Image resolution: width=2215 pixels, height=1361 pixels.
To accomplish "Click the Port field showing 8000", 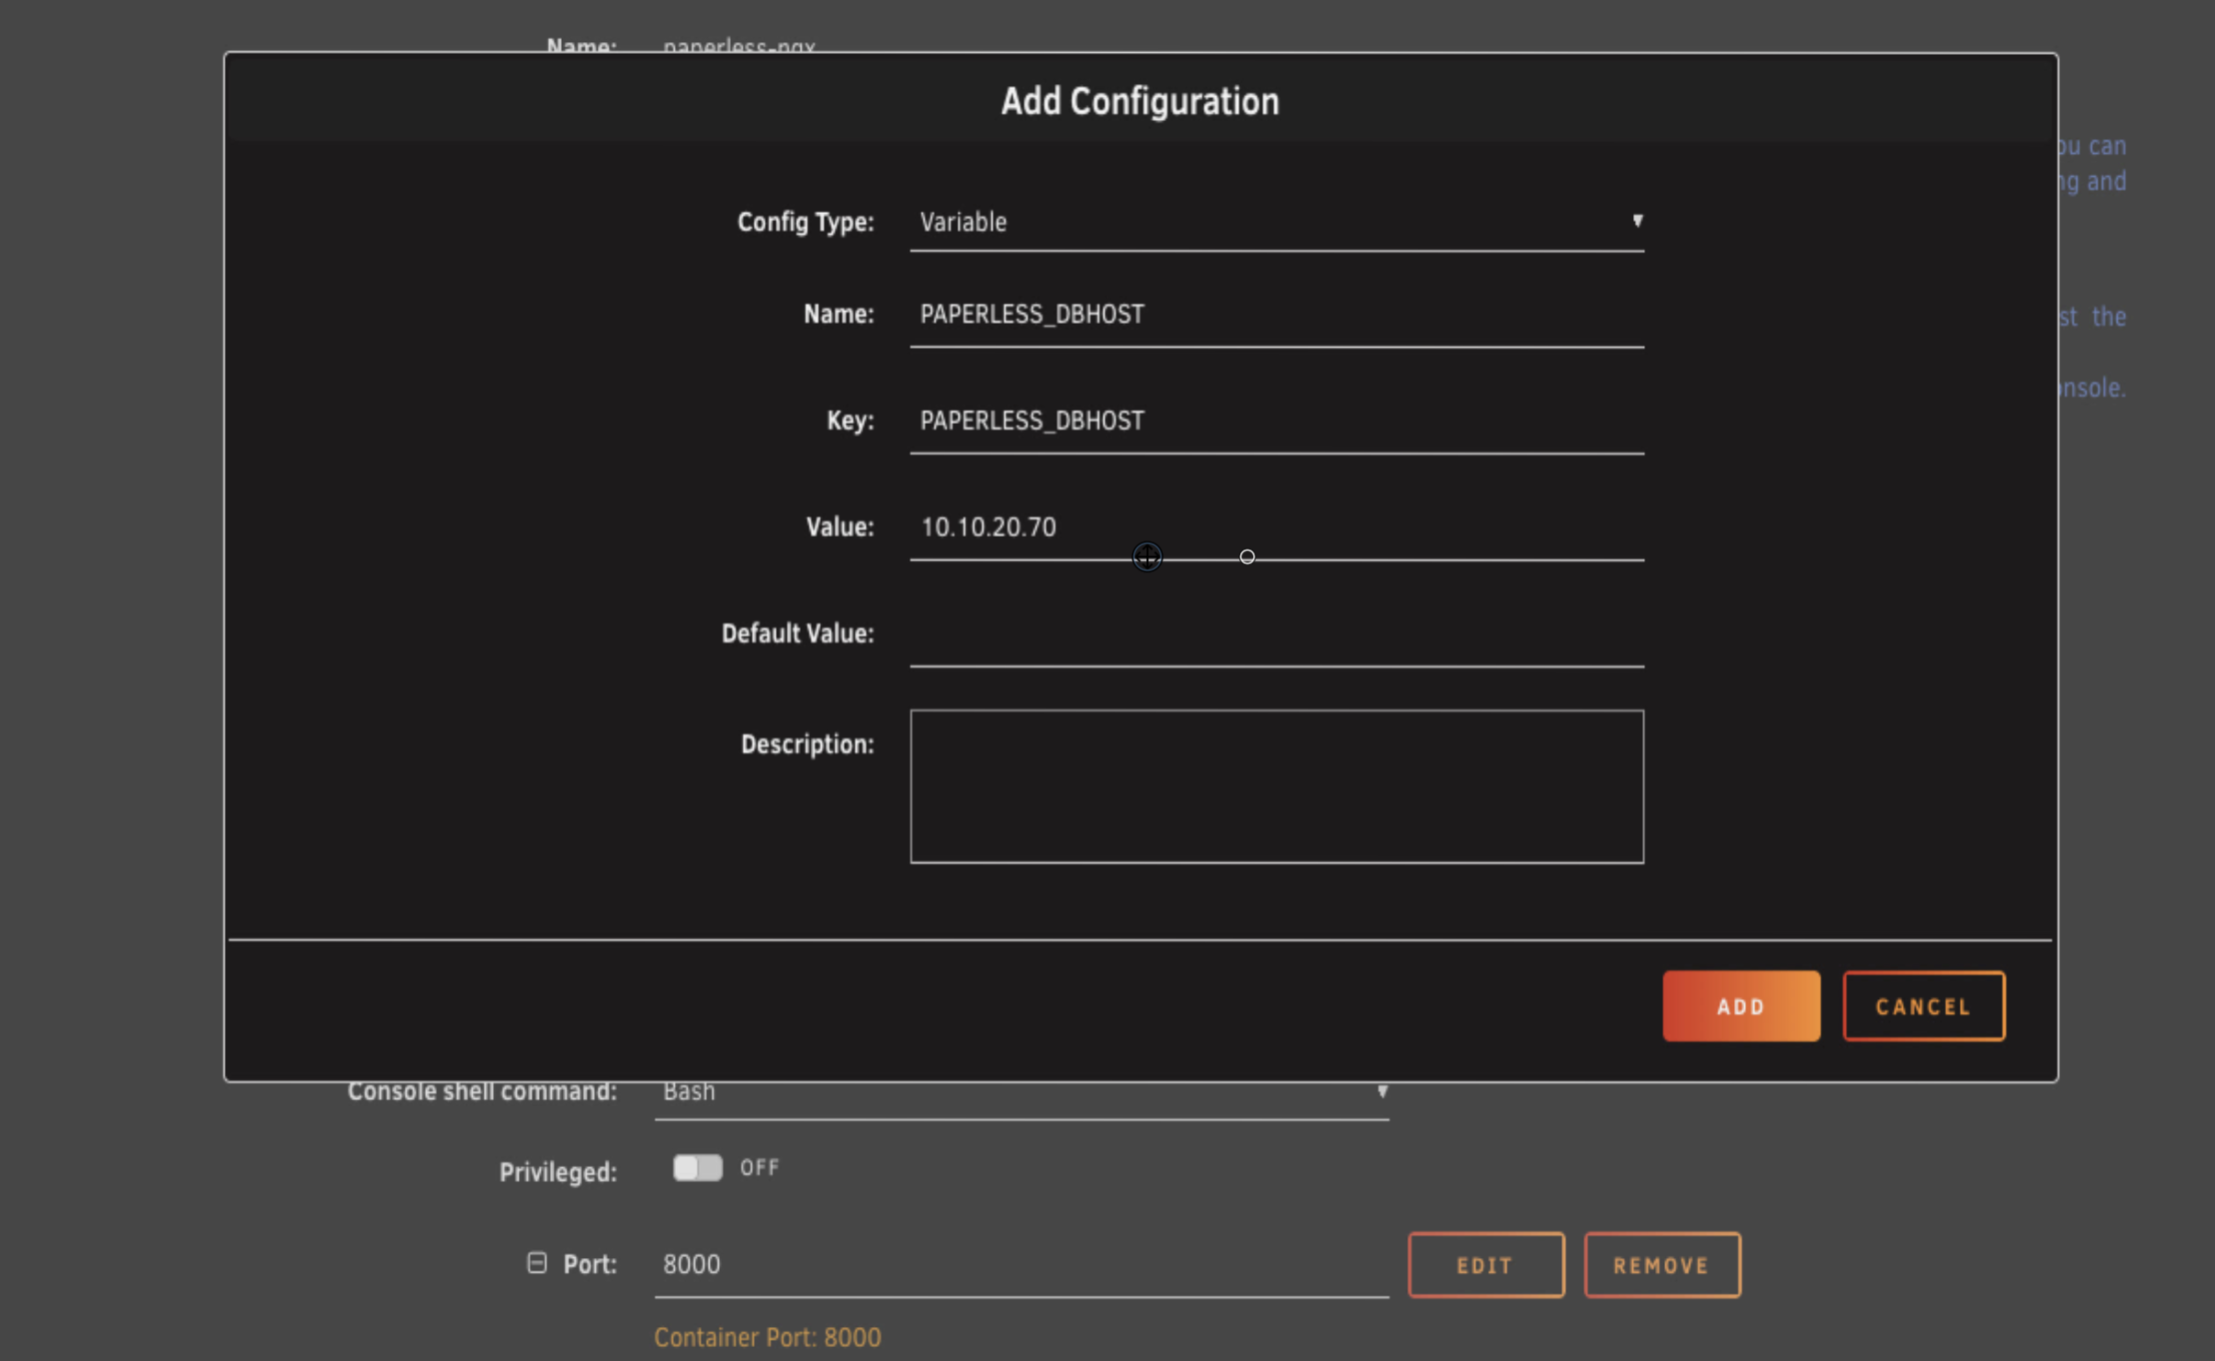I will [1021, 1265].
